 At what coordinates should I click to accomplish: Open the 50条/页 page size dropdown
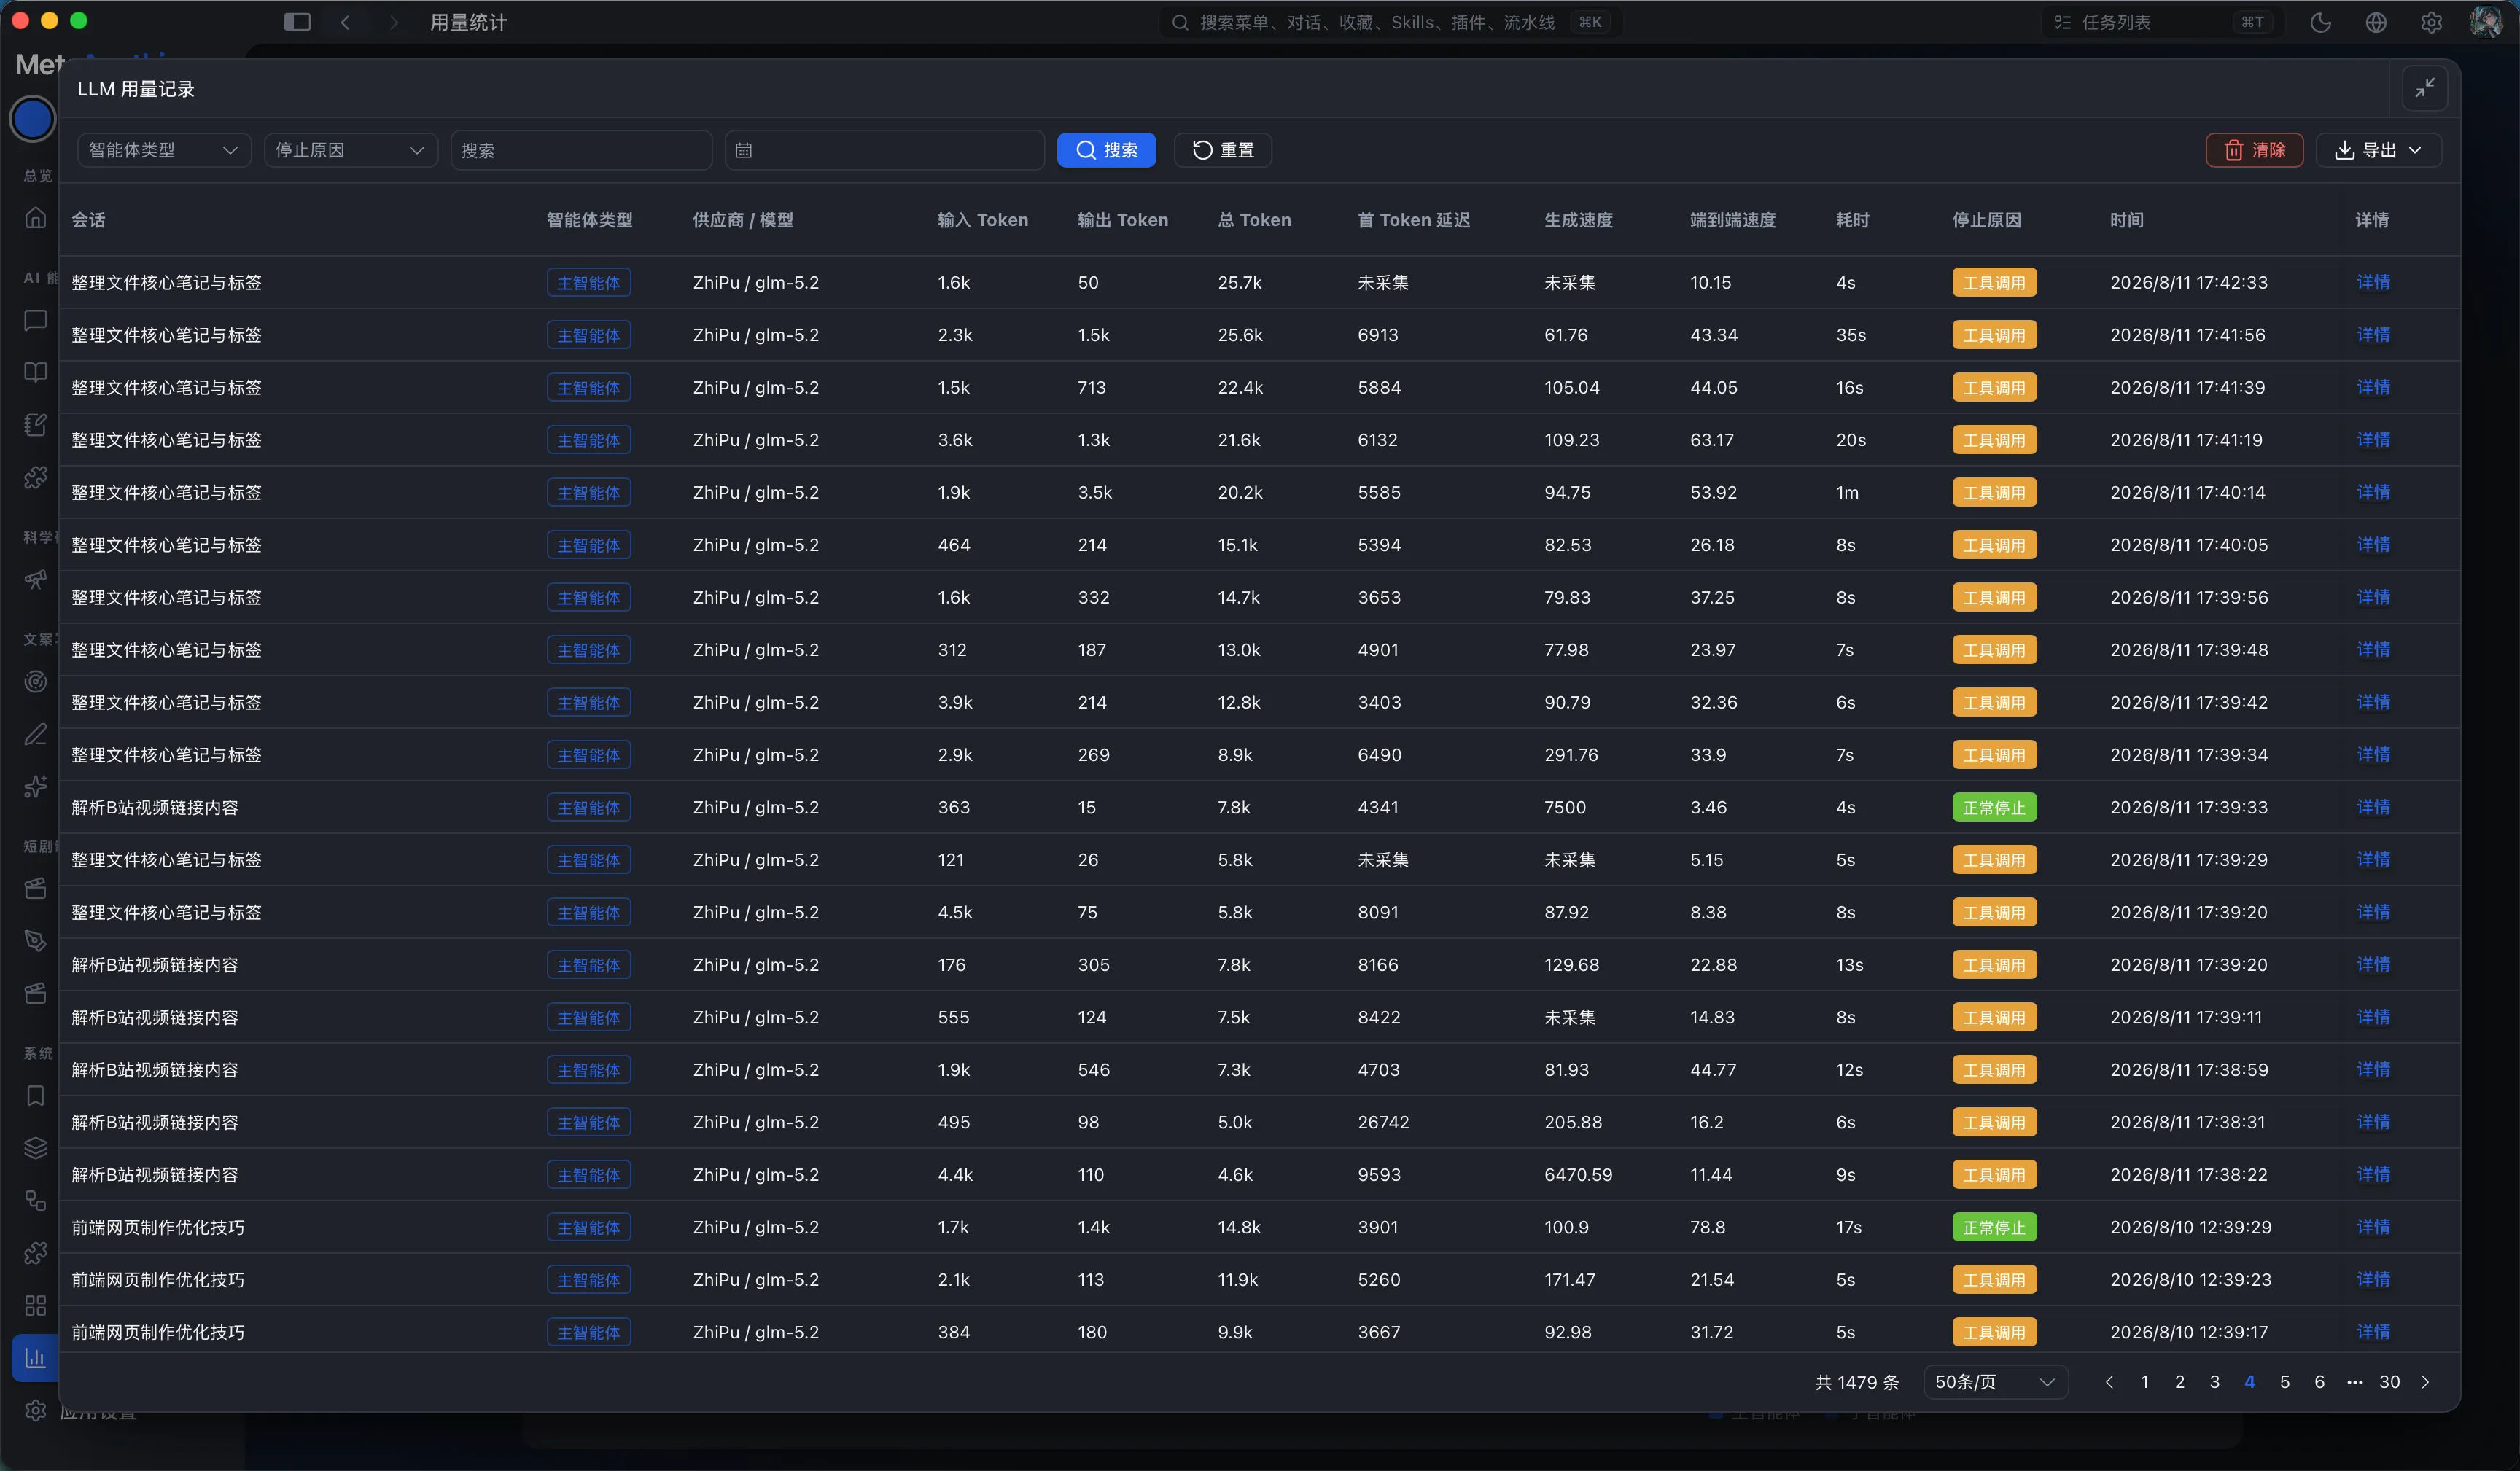coord(1995,1382)
